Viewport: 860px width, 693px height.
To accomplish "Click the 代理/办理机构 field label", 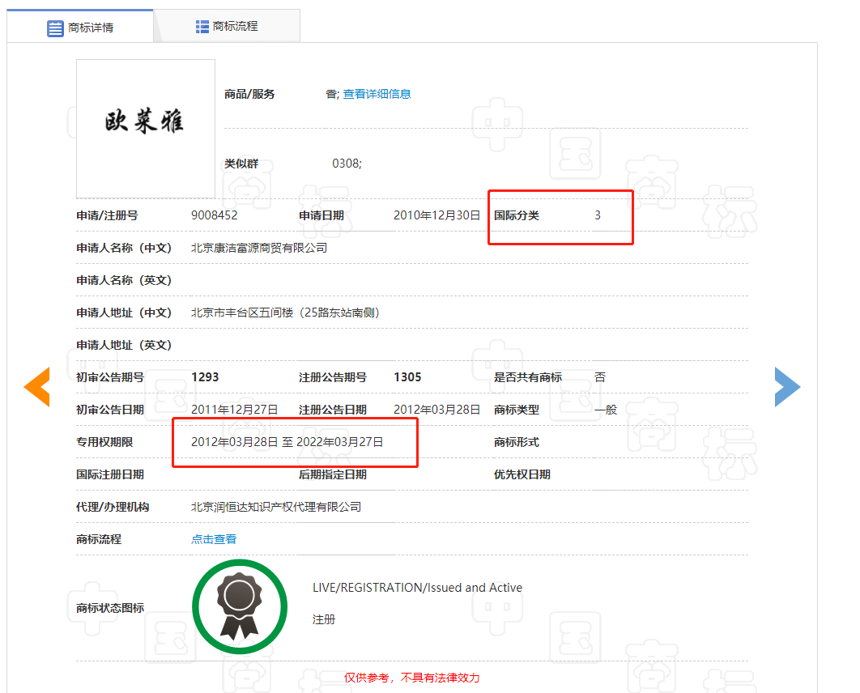I will (x=113, y=507).
